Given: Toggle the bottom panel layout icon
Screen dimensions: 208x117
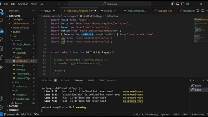Looking at the screenshot, I should (178, 4).
